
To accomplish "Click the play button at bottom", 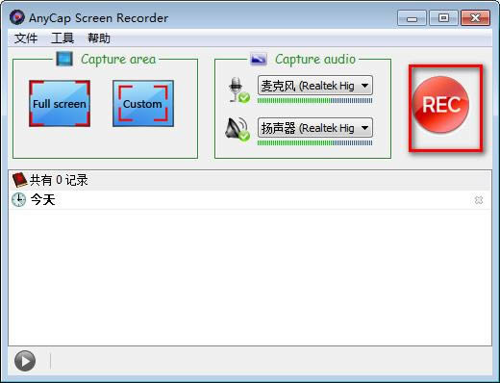I will (x=25, y=361).
